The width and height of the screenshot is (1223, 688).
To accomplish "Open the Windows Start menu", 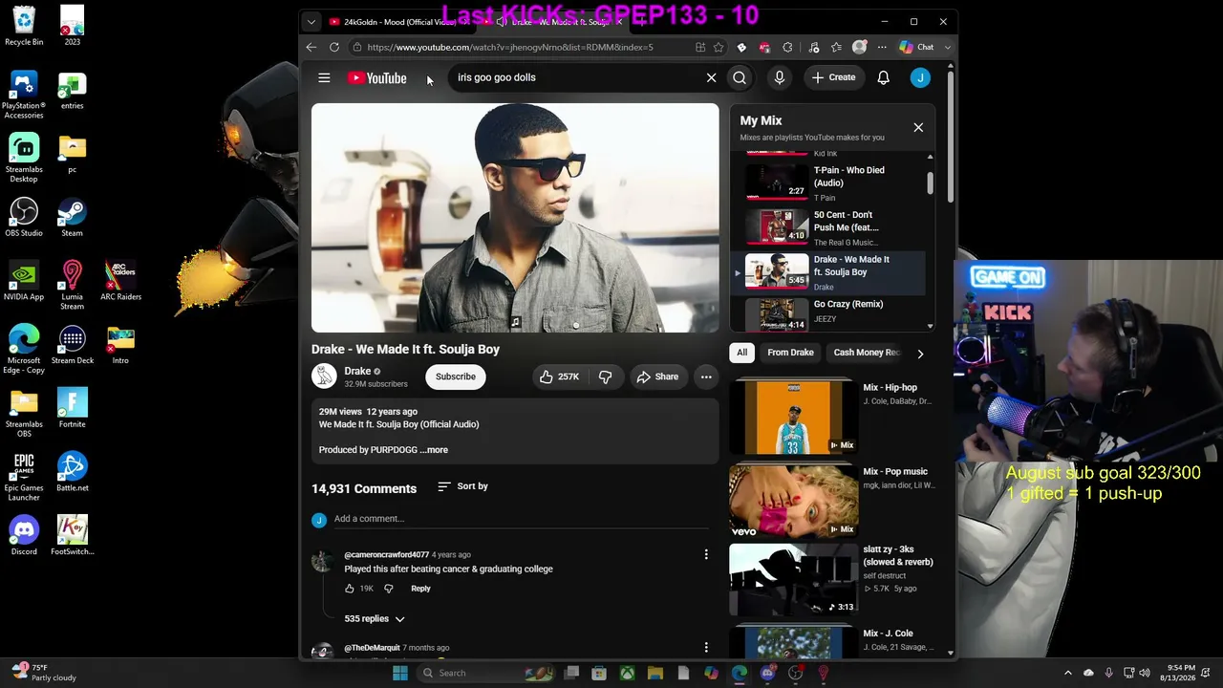I will [x=400, y=673].
